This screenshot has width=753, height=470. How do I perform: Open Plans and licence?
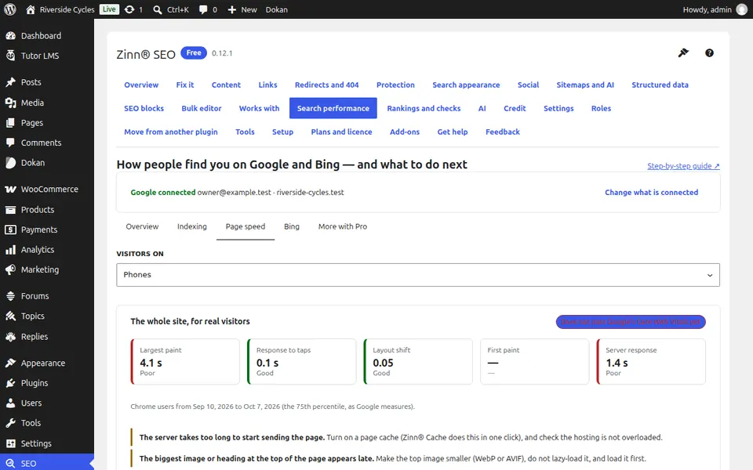pos(341,132)
